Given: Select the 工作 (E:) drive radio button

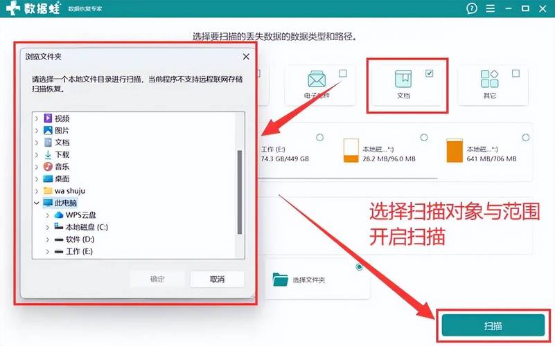Looking at the screenshot, I should coord(319,138).
